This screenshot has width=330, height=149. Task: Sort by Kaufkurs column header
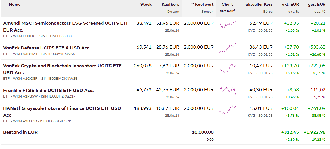tap(170, 4)
